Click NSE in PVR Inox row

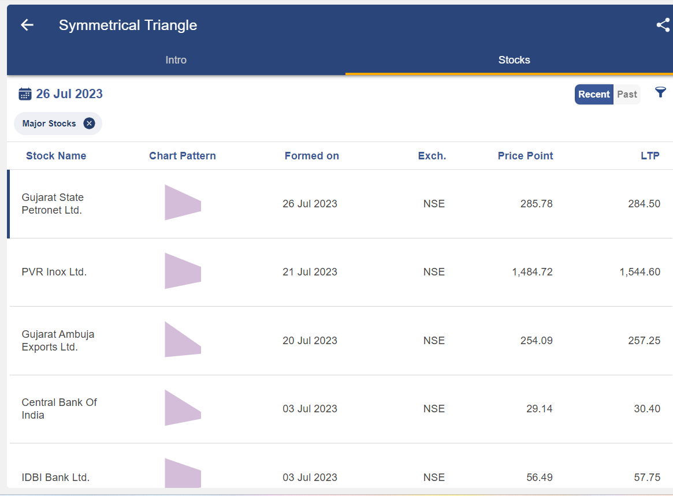(x=434, y=272)
